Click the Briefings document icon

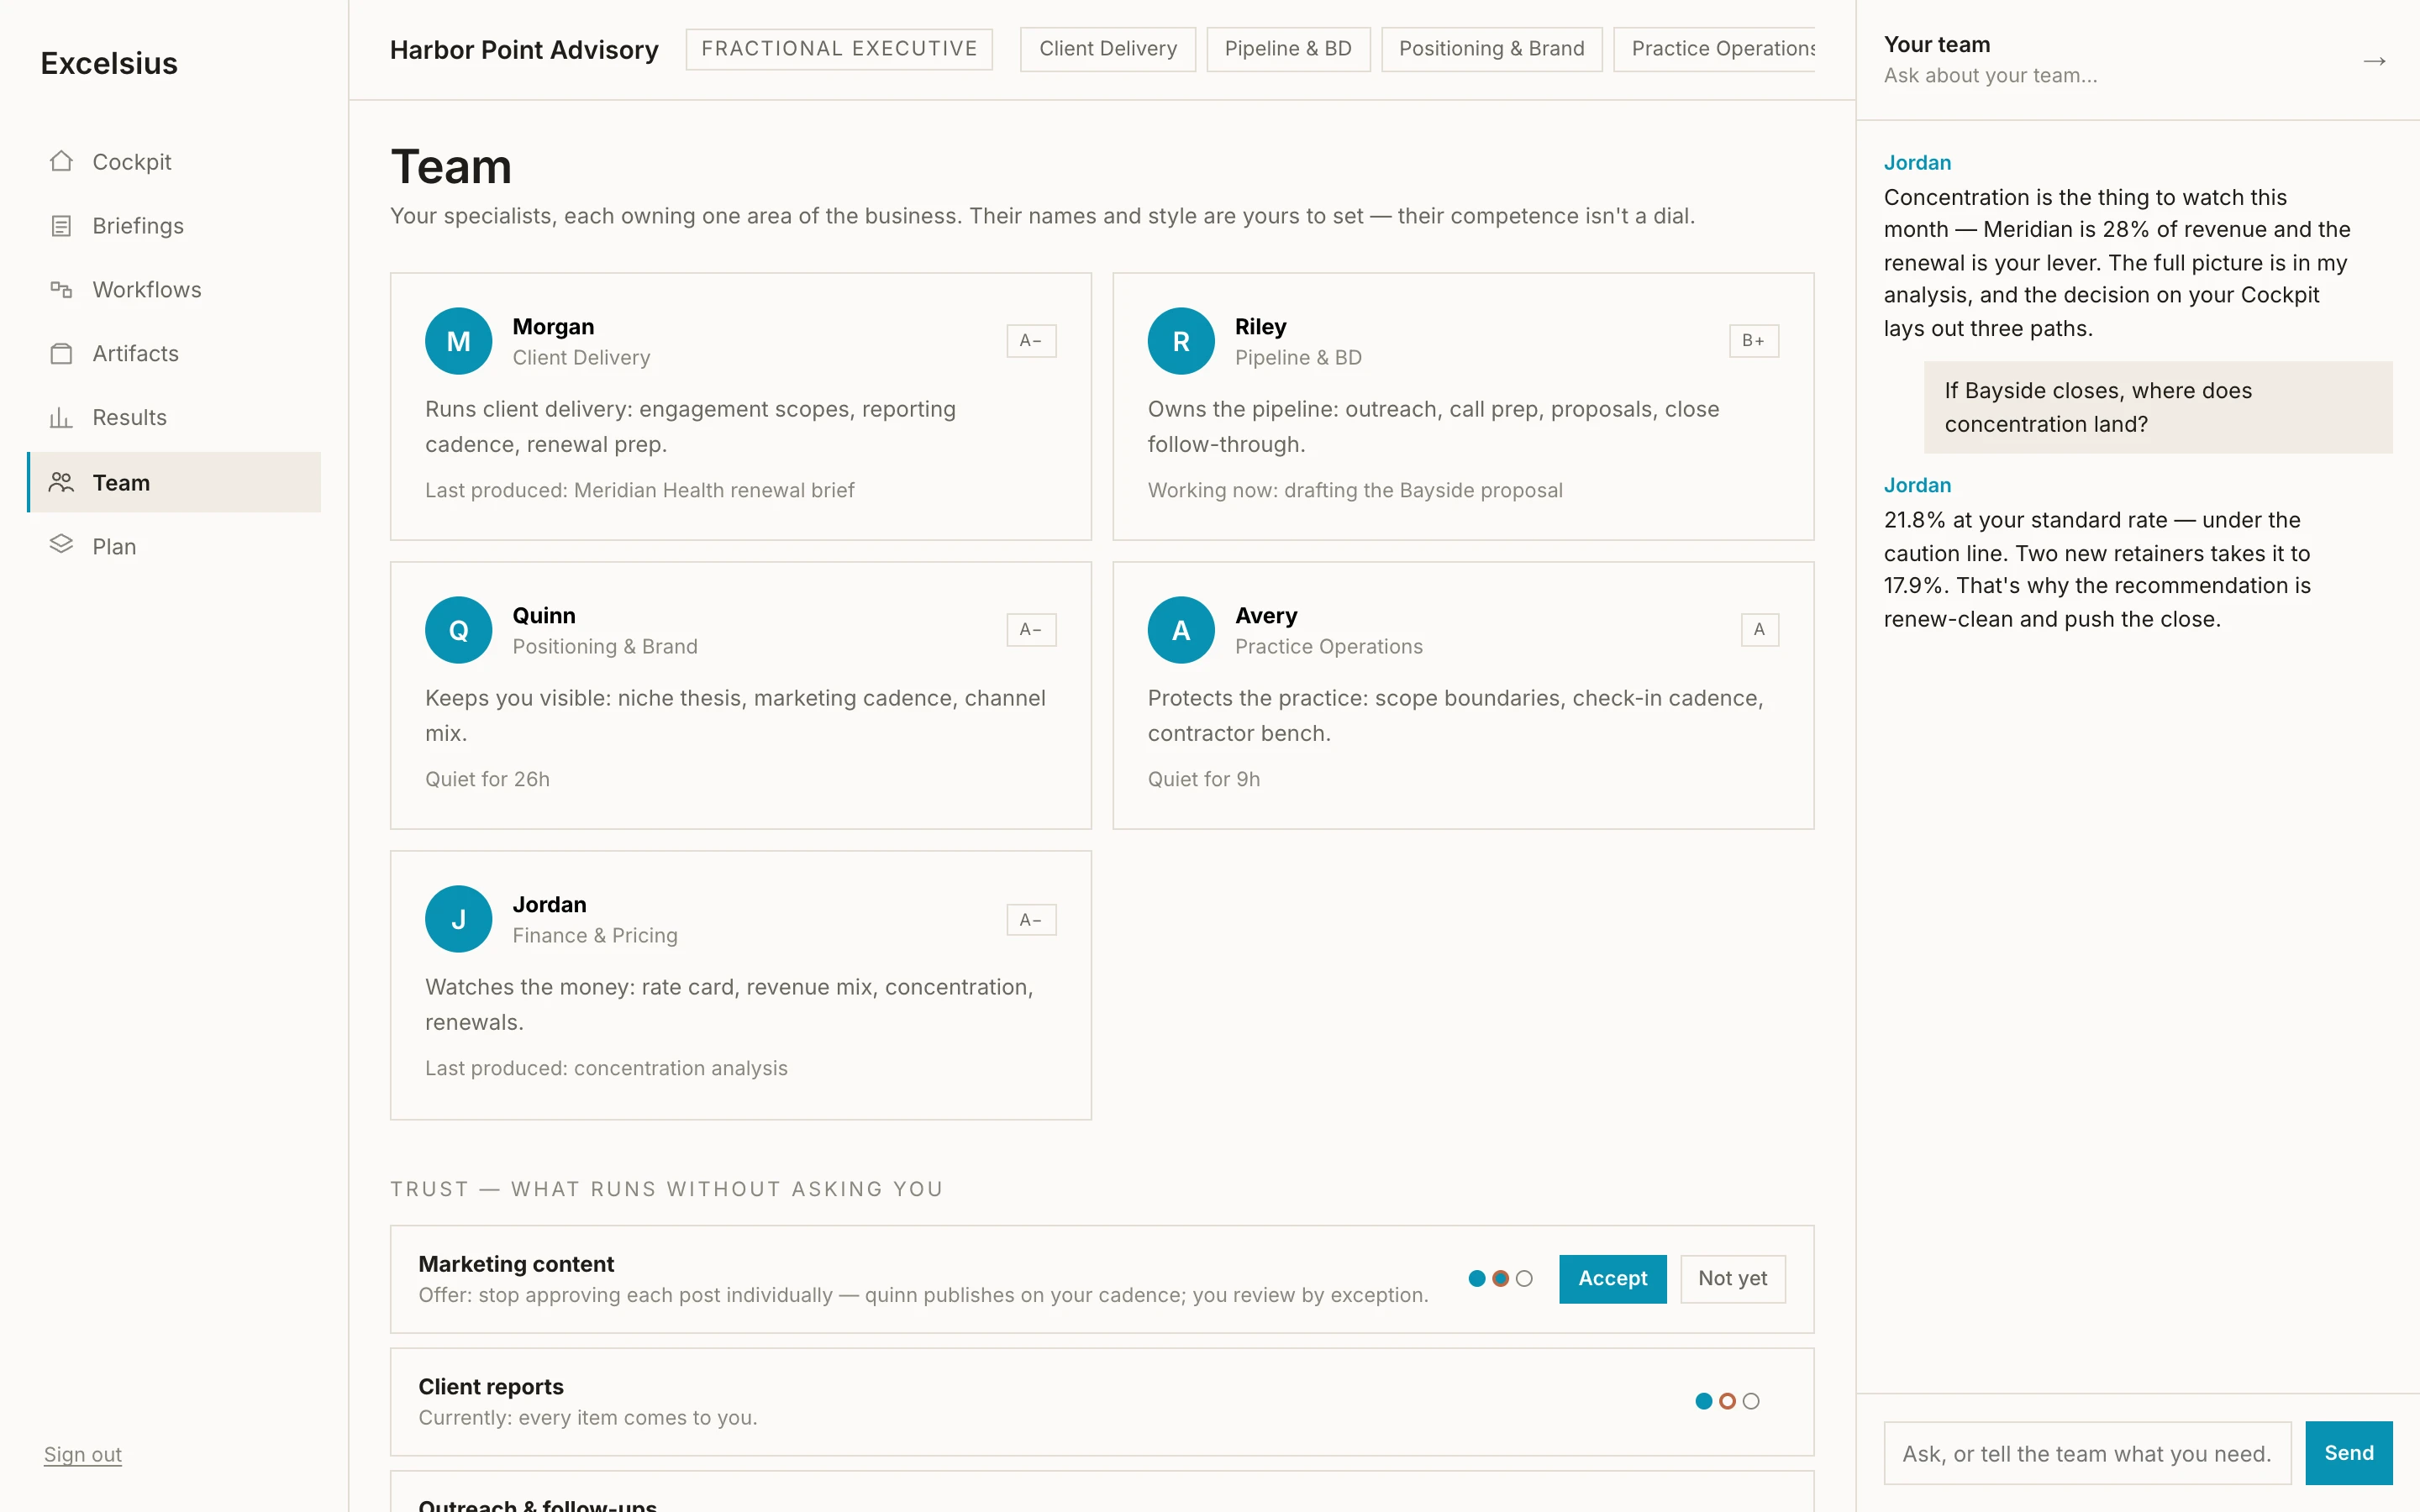click(61, 226)
